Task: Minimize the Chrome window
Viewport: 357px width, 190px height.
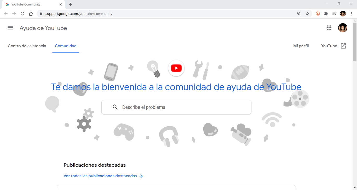Action: click(x=327, y=4)
